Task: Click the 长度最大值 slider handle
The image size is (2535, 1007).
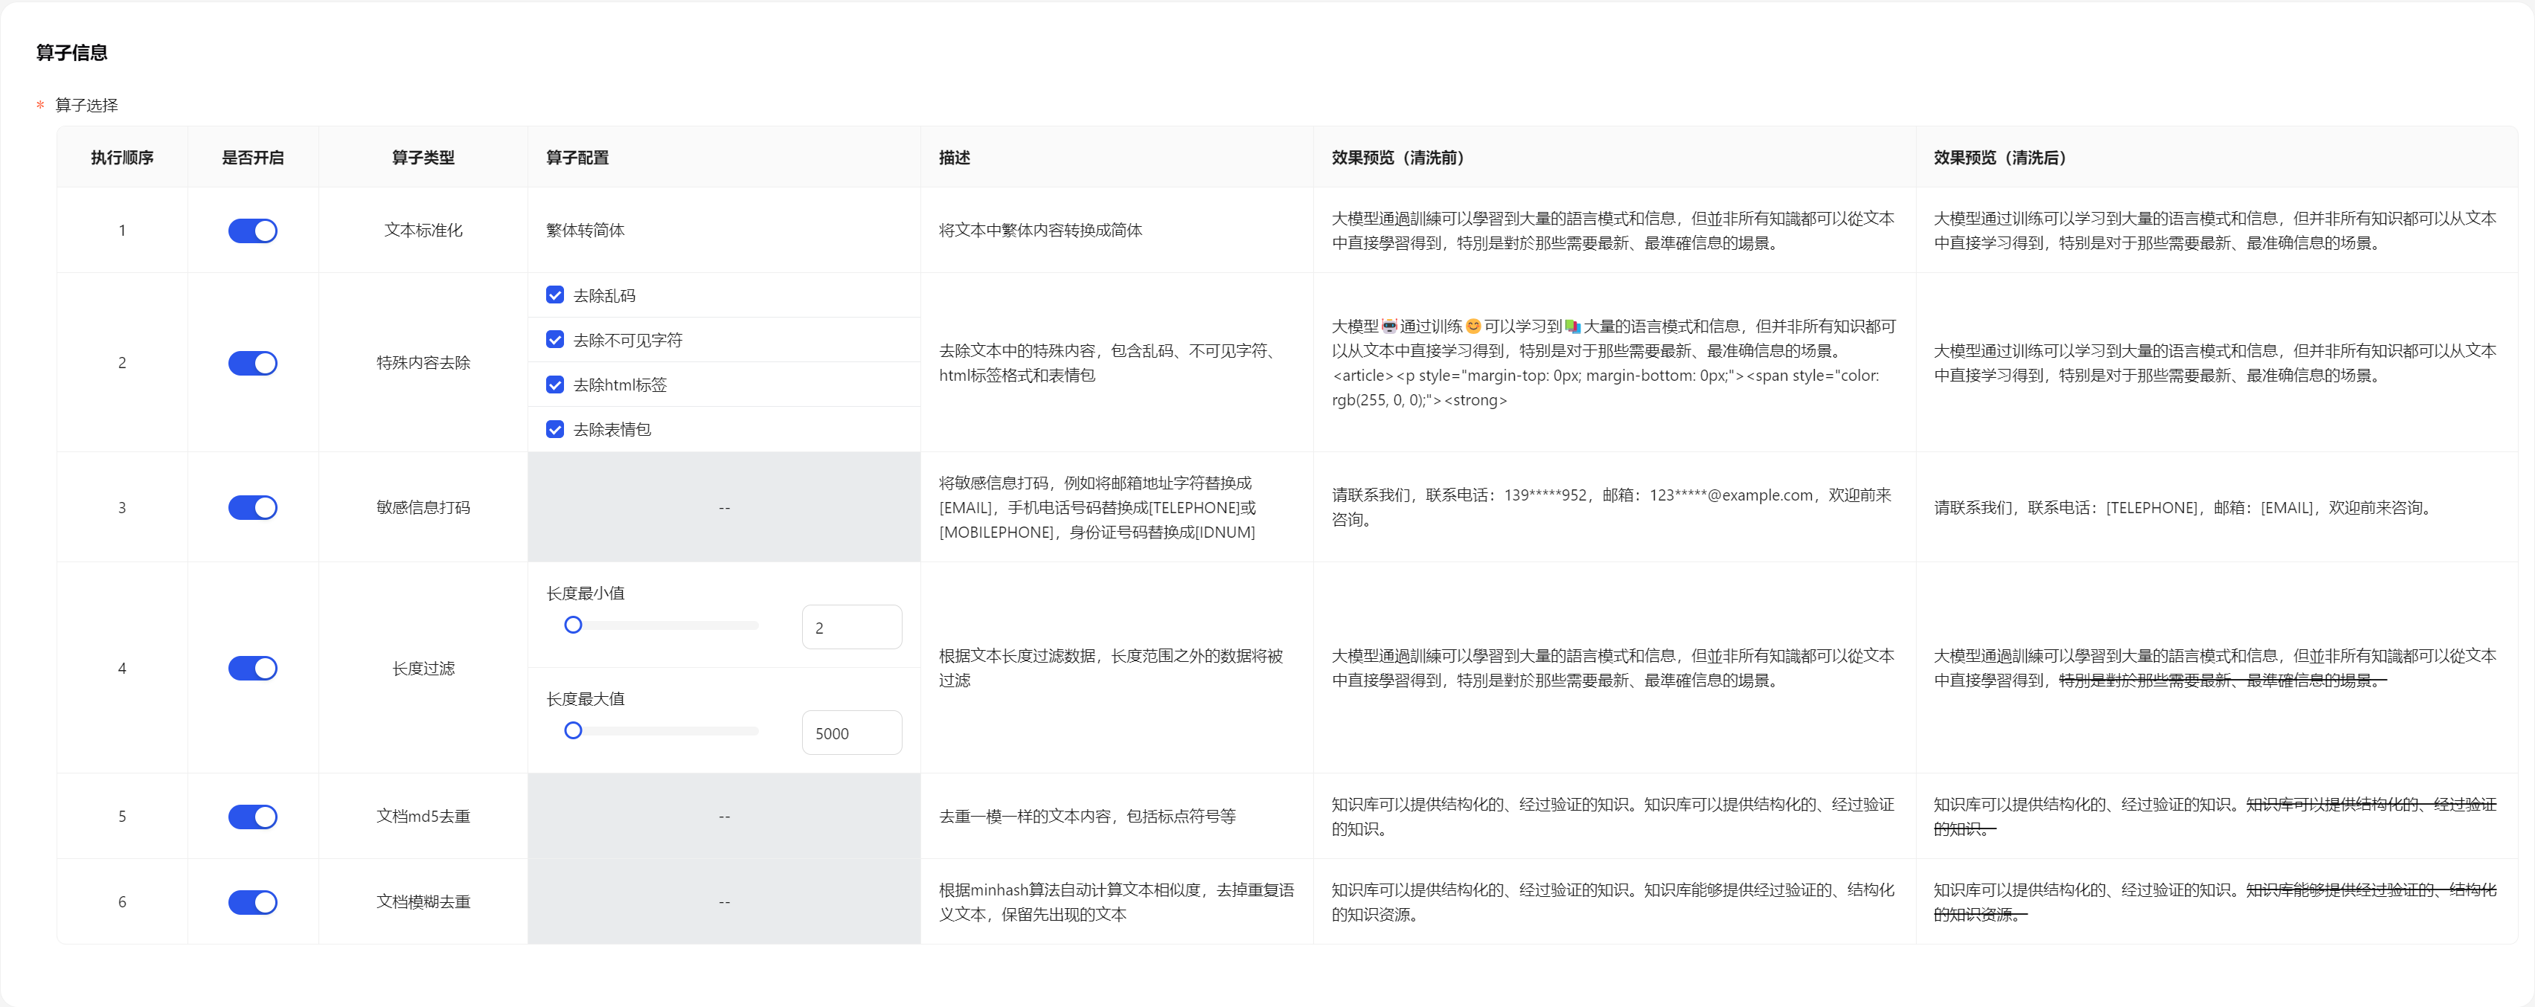Action: pyautogui.click(x=573, y=730)
